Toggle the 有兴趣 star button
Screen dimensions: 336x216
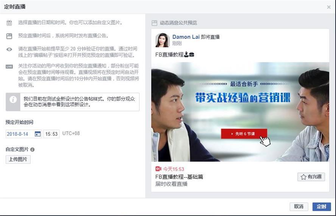click(311, 177)
